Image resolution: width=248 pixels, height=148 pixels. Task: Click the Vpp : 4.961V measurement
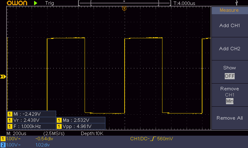click(81, 126)
